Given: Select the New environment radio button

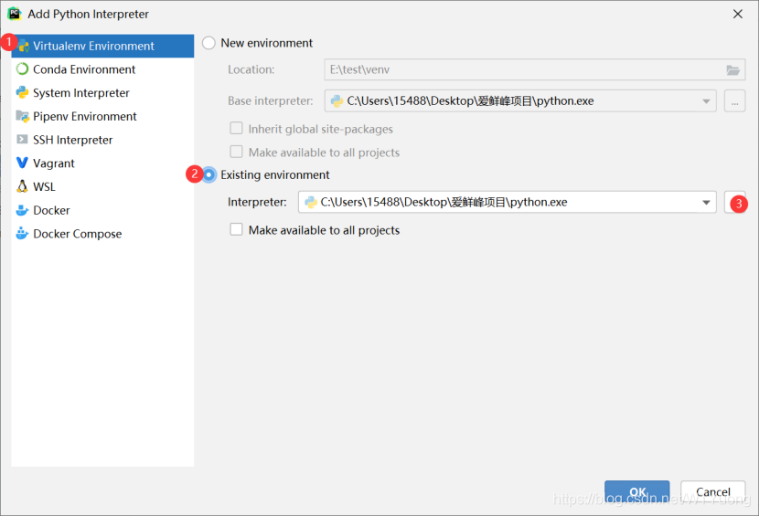Looking at the screenshot, I should click(x=208, y=43).
